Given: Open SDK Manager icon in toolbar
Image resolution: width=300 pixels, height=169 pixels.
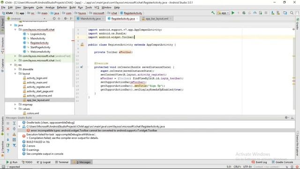Looking at the screenshot, I should (278, 13).
